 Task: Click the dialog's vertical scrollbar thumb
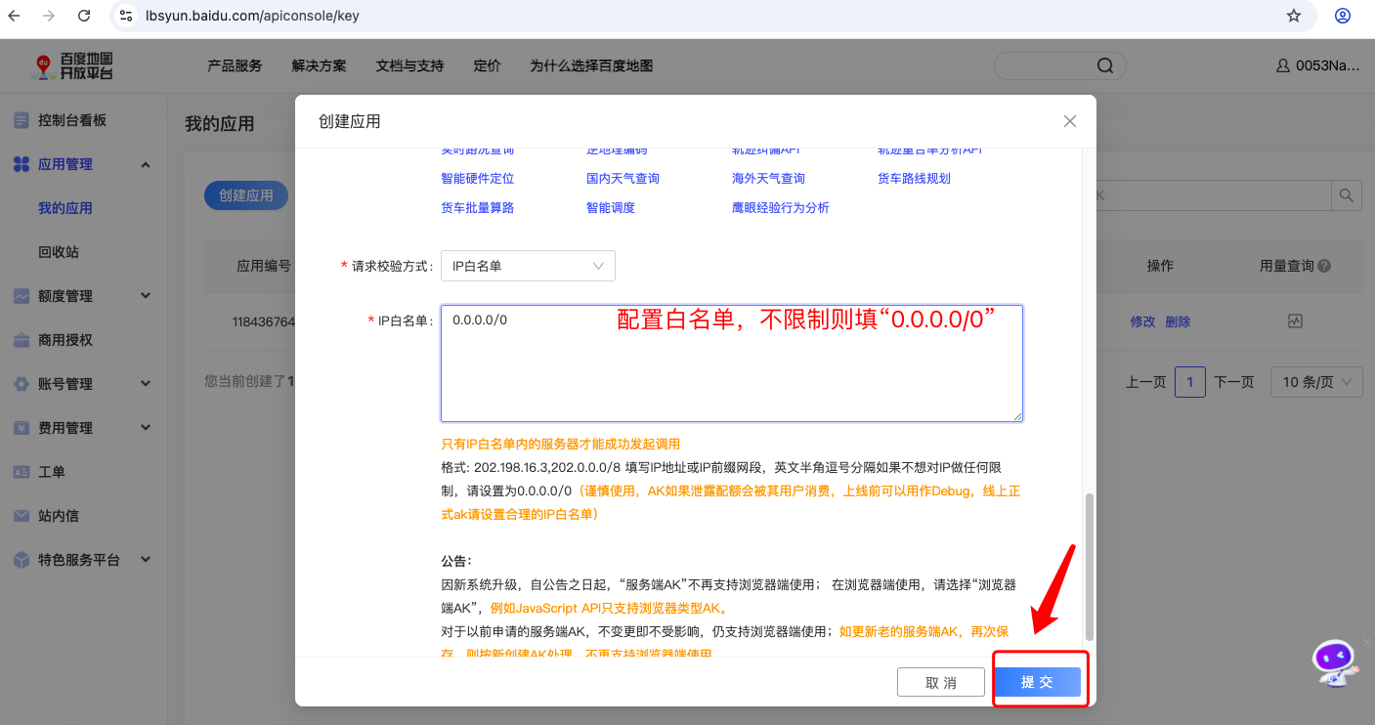click(1090, 567)
